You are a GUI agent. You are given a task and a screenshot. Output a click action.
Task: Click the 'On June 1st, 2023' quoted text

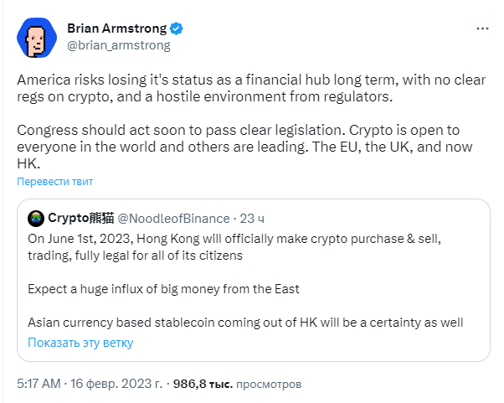(234, 246)
